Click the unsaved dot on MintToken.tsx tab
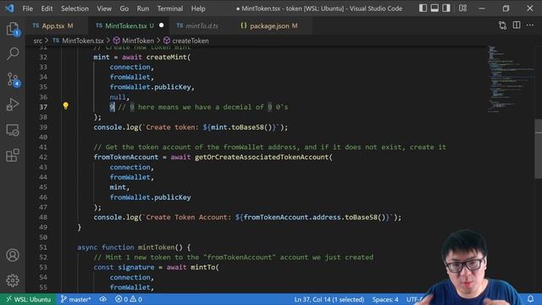 [162, 25]
